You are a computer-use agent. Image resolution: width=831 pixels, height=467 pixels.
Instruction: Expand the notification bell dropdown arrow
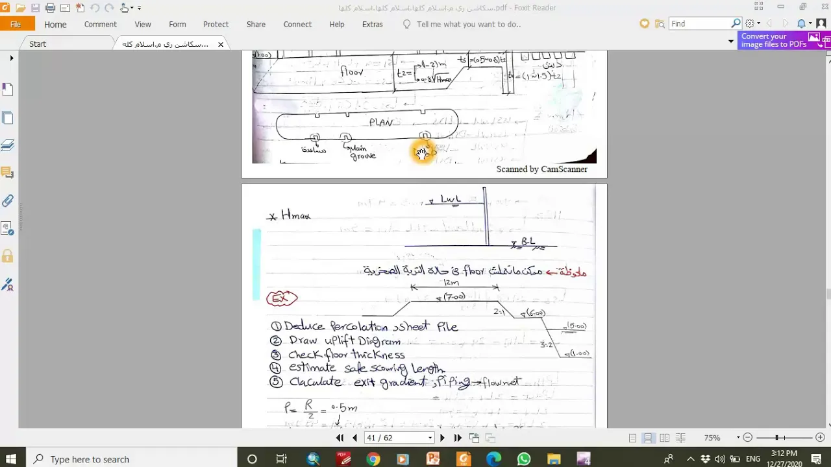pos(810,24)
